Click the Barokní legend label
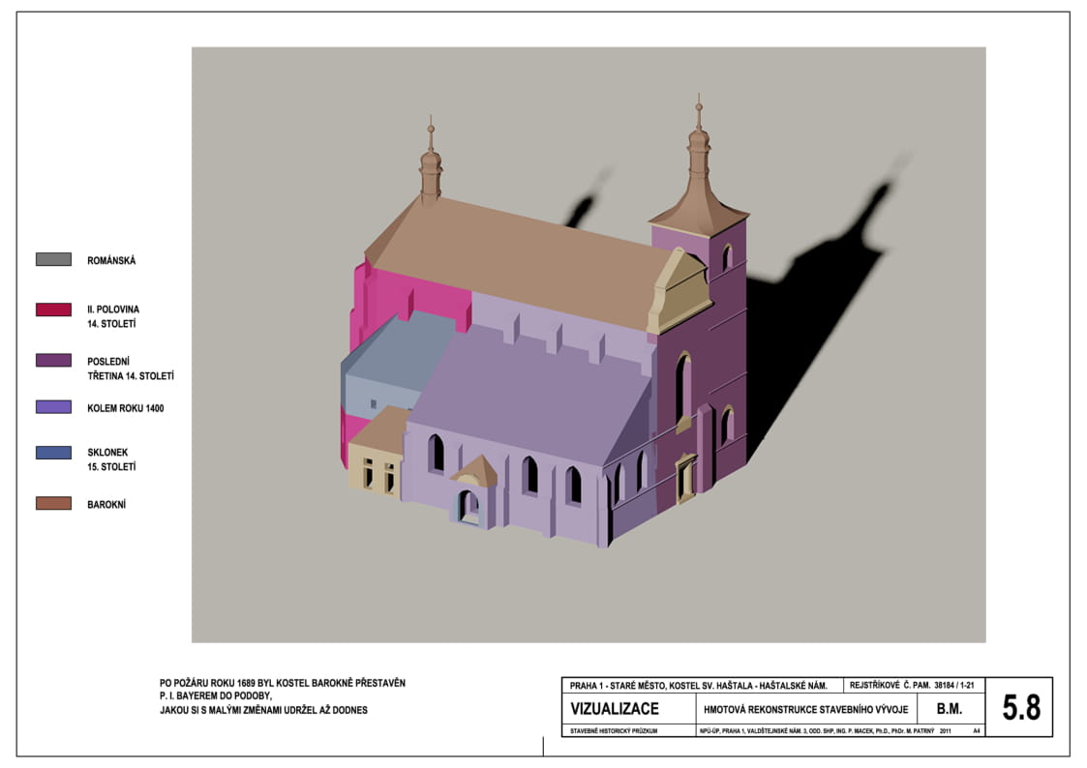 [106, 504]
